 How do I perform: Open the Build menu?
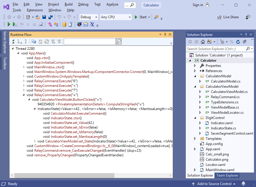68,4
